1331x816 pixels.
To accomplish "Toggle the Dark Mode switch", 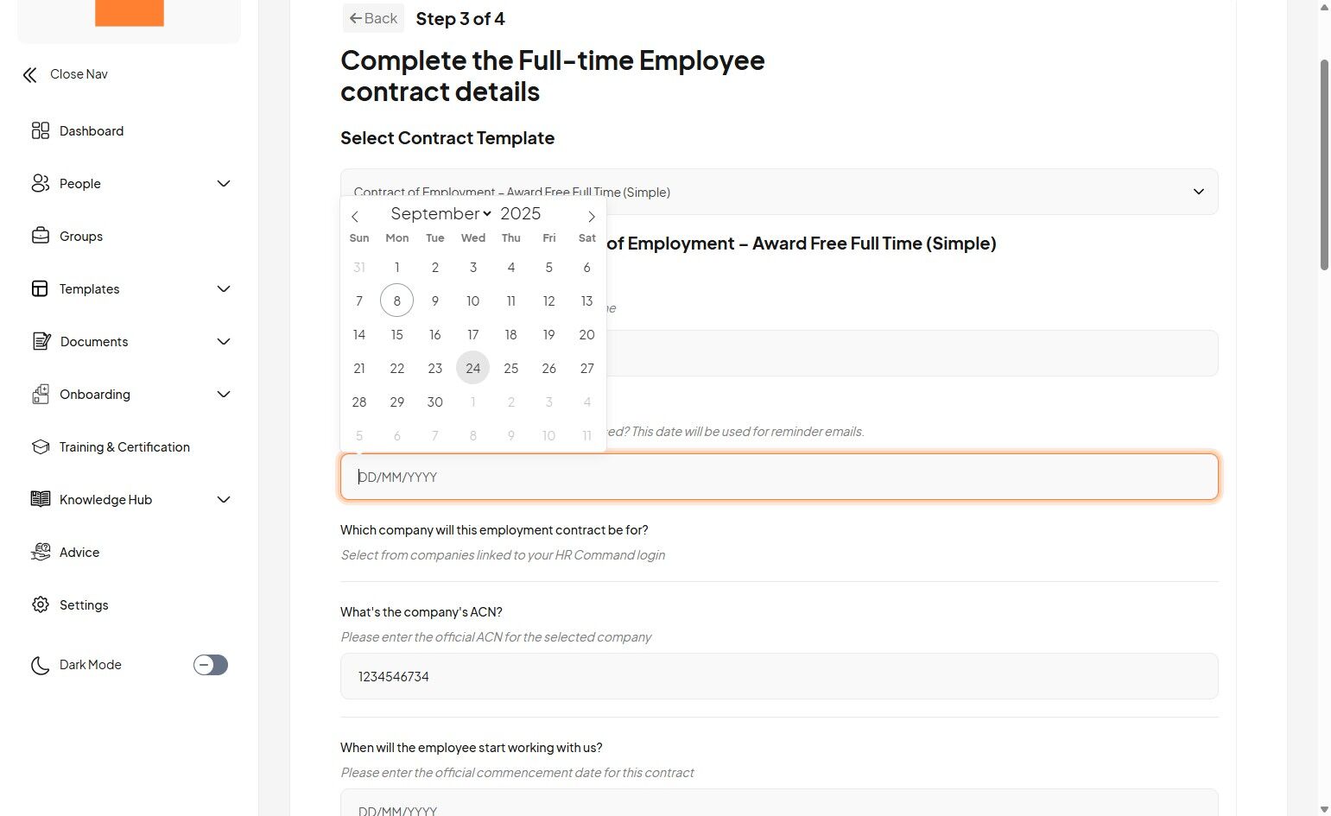I will tap(211, 665).
